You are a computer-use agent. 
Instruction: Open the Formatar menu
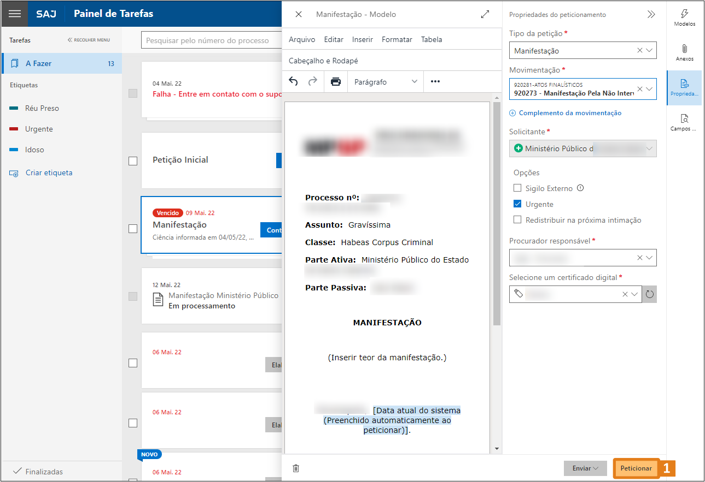coord(397,39)
